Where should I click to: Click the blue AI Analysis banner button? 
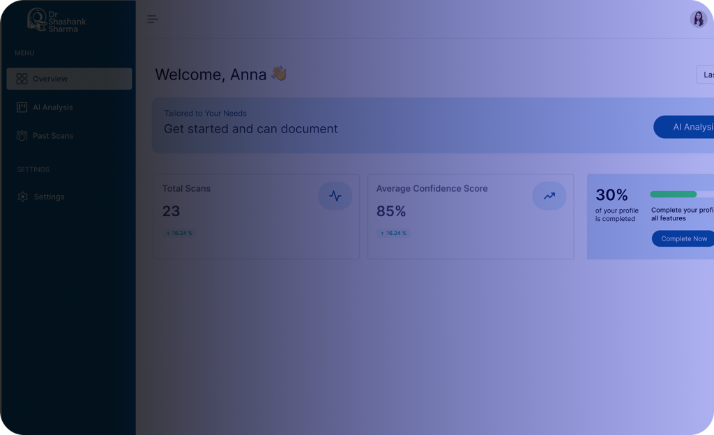pyautogui.click(x=683, y=127)
